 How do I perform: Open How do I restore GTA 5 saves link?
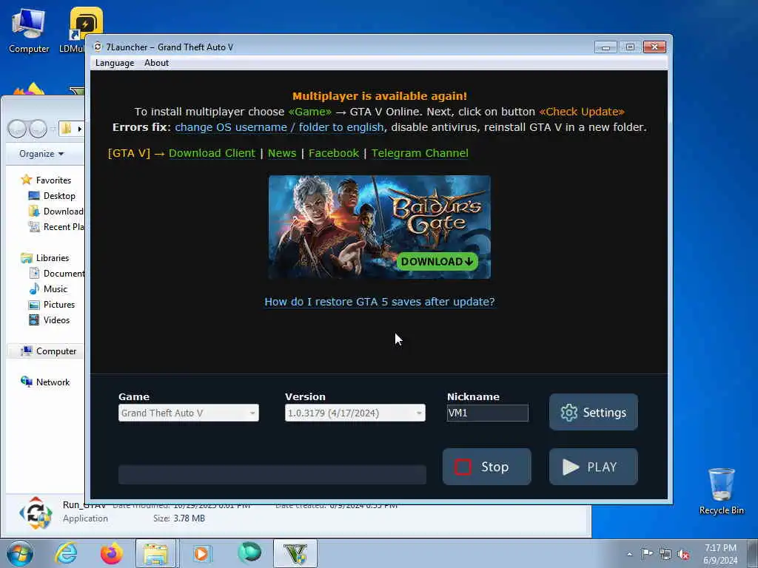380,302
